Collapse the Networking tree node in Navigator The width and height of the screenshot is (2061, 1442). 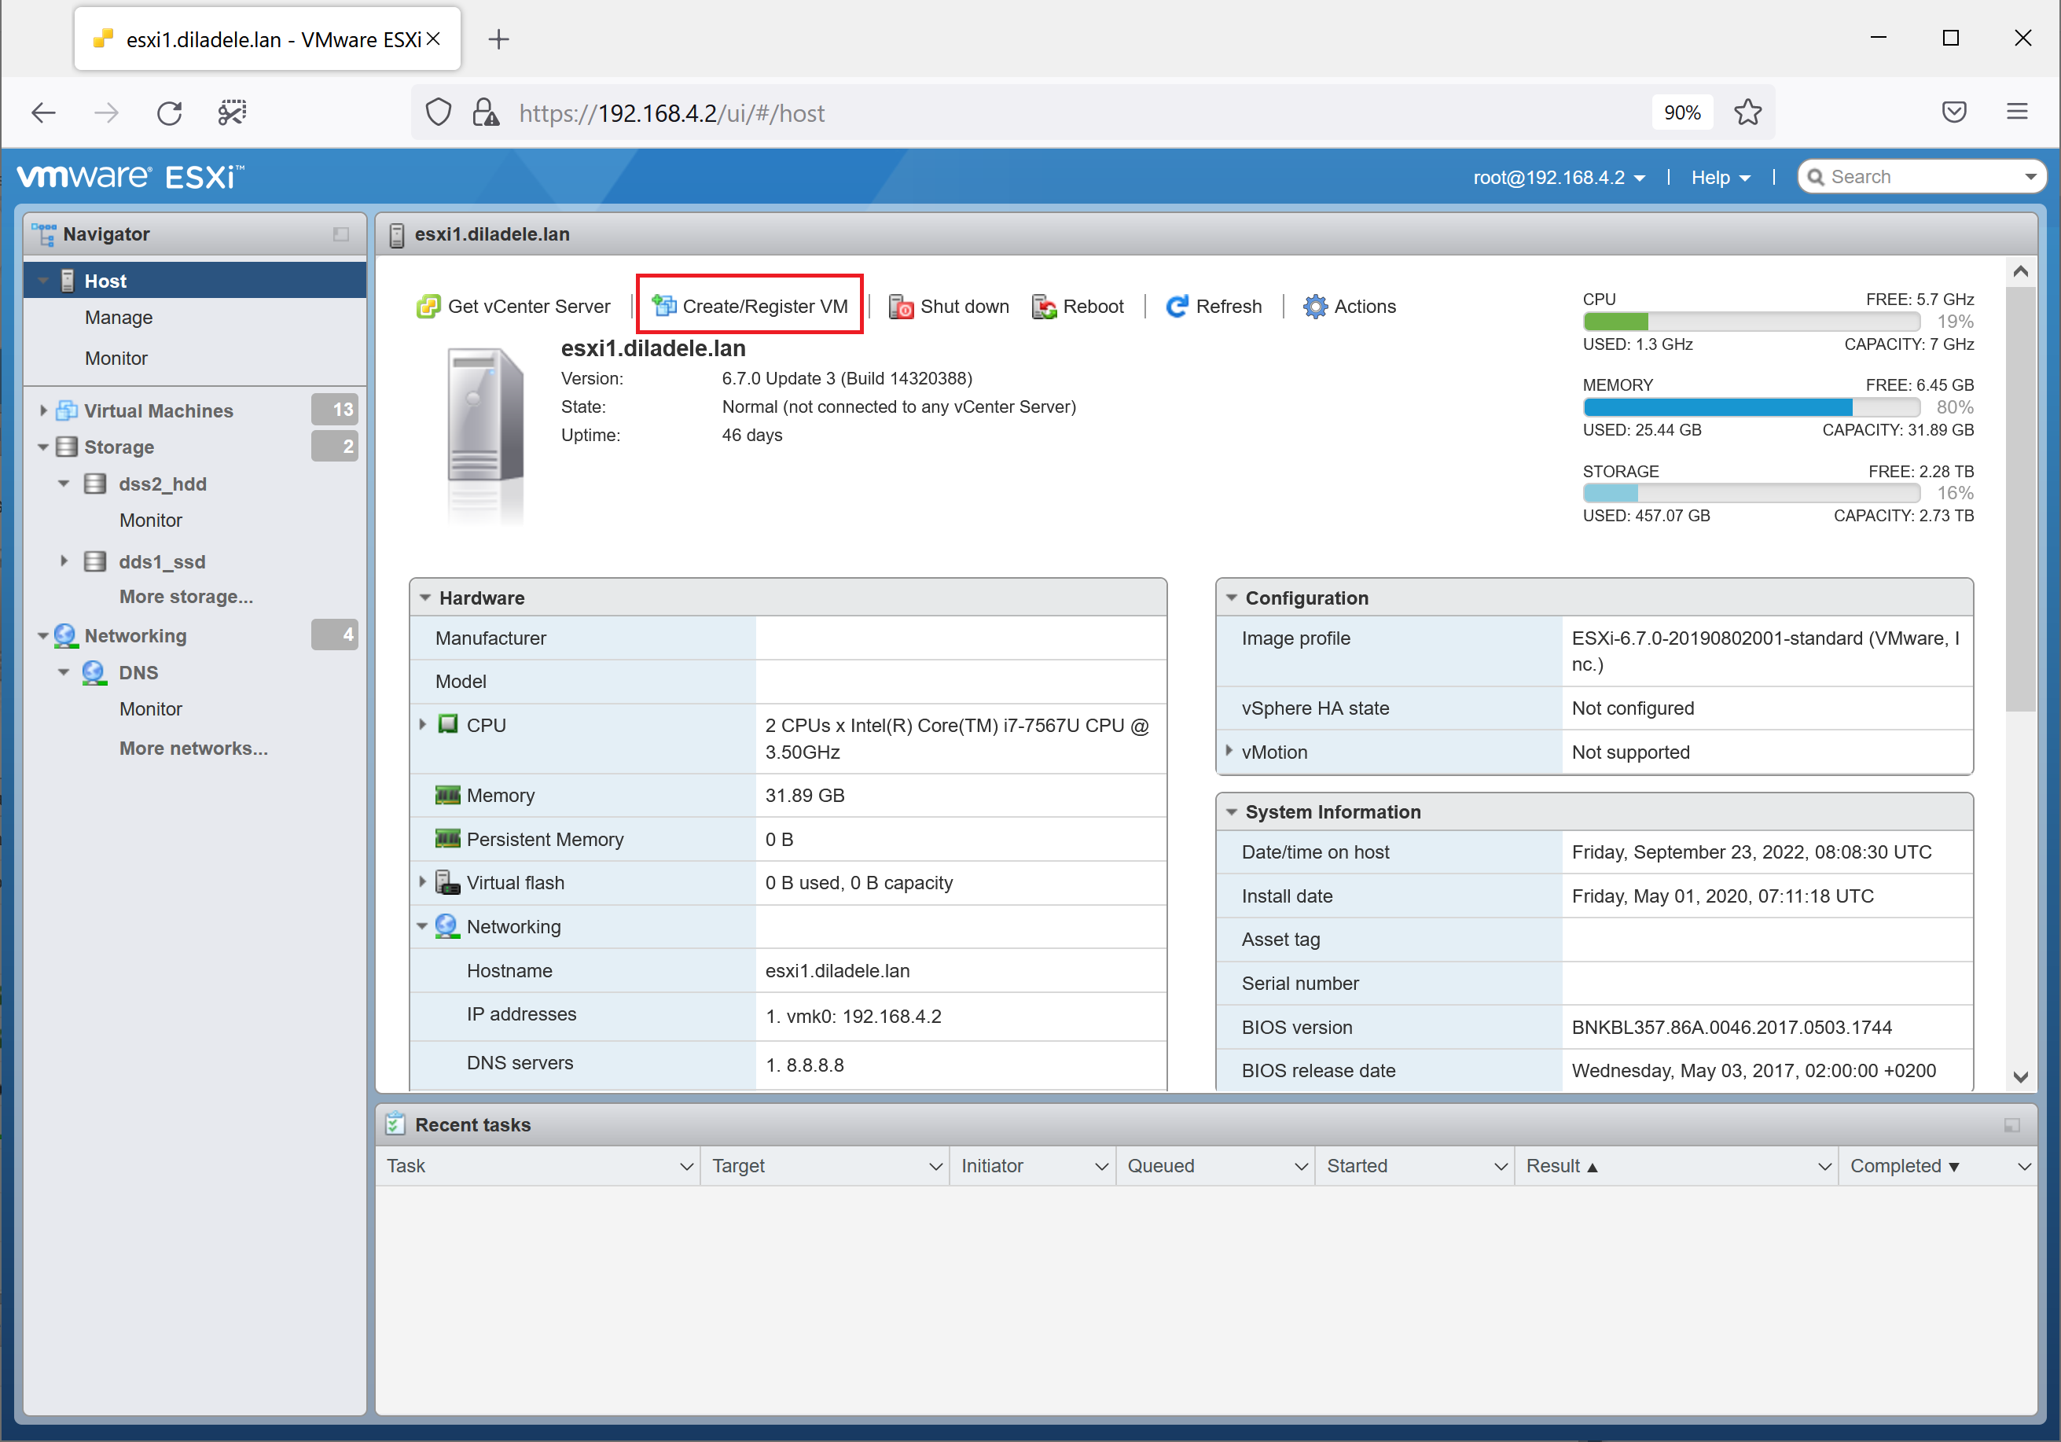(x=43, y=636)
